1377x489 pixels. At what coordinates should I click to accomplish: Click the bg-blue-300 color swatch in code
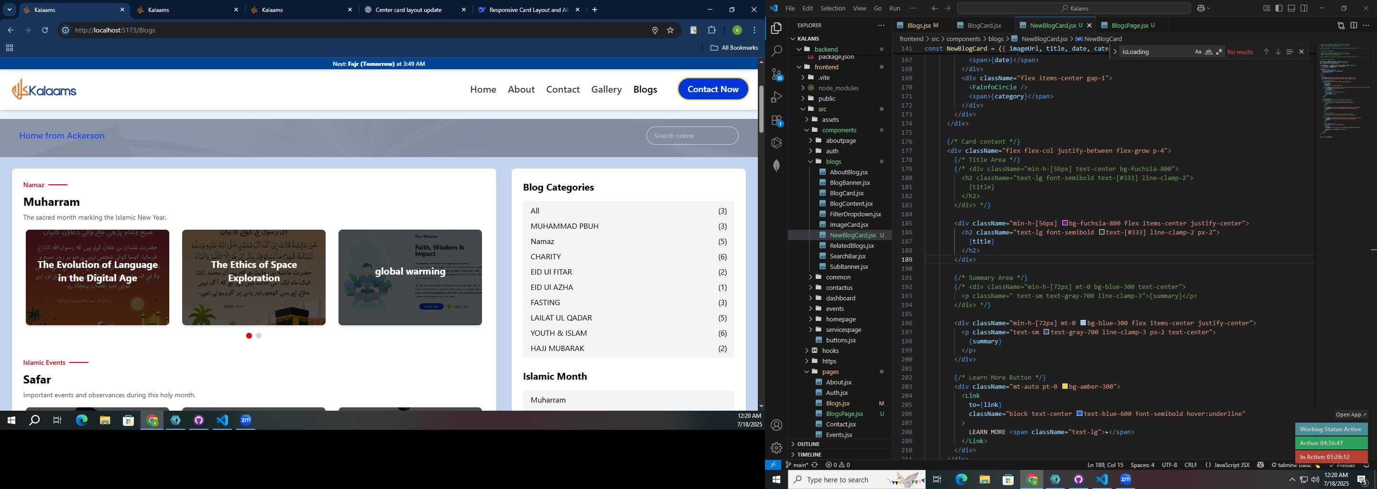coord(1083,323)
